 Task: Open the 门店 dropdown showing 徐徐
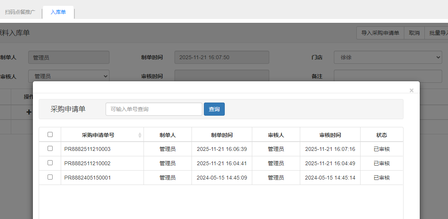tap(388, 57)
